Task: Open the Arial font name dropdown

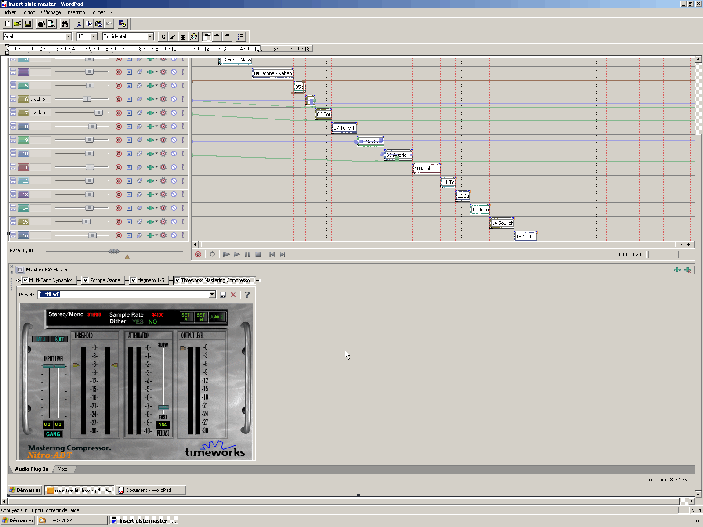Action: point(68,36)
